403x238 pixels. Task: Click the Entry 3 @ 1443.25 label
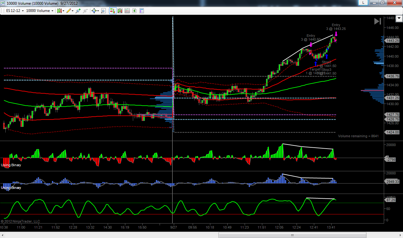tap(336, 27)
